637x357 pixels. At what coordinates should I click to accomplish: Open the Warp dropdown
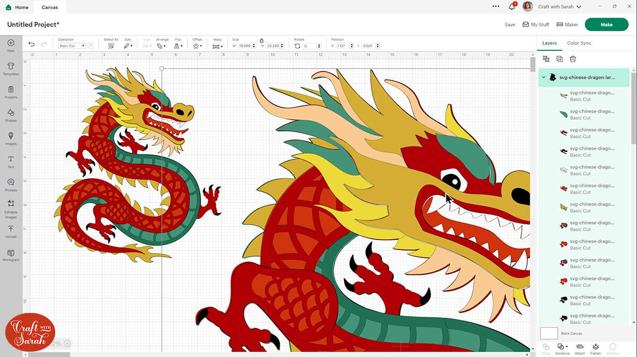[217, 46]
